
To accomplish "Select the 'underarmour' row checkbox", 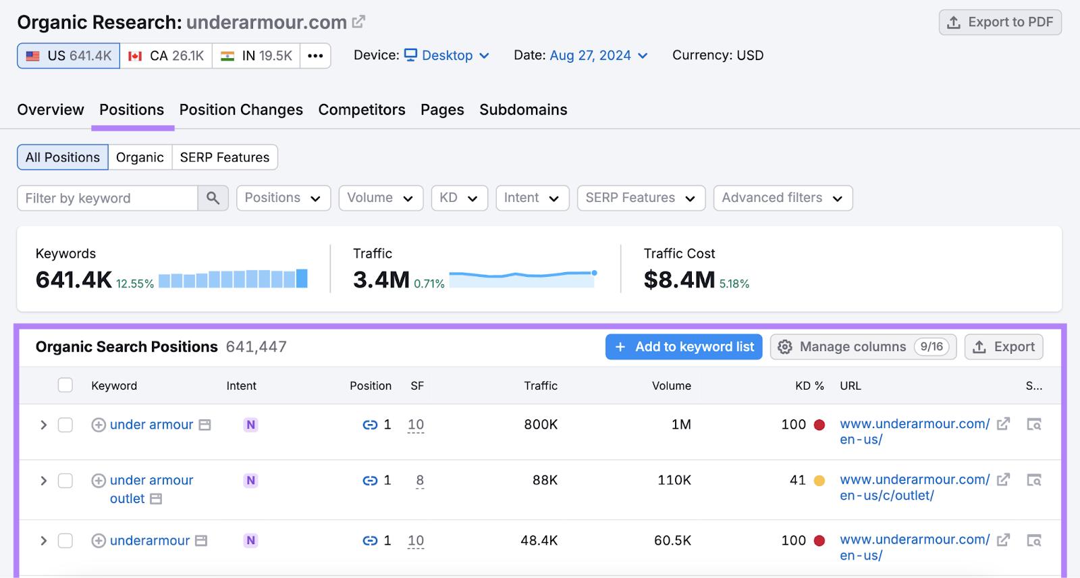I will [65, 541].
